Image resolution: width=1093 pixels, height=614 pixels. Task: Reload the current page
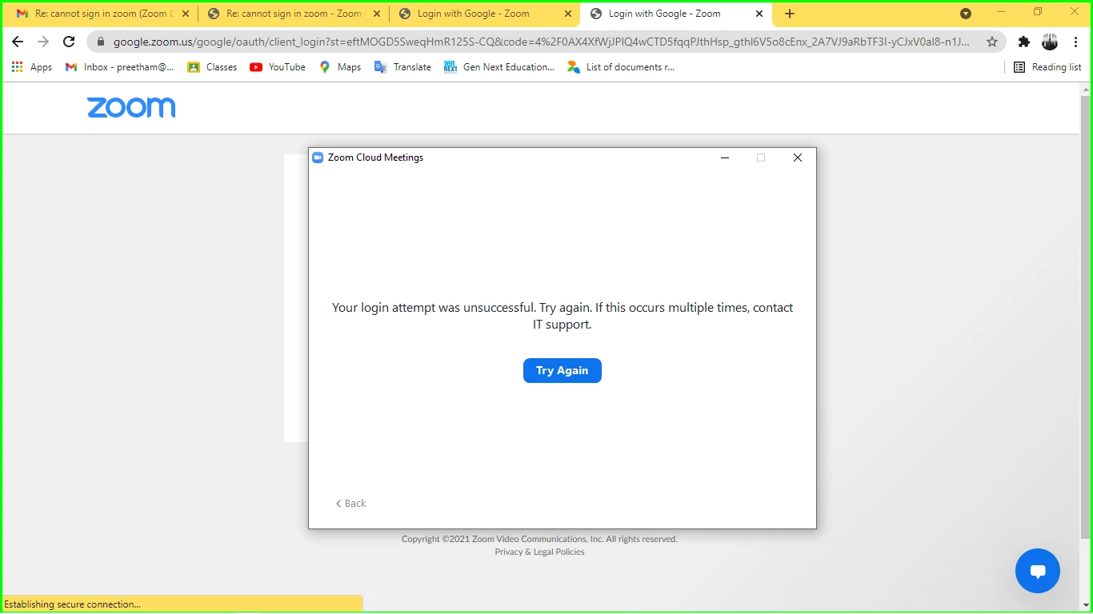(69, 42)
